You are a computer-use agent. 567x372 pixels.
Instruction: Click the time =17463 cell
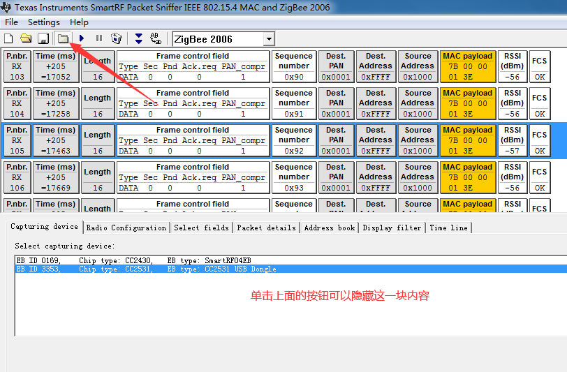click(56, 140)
